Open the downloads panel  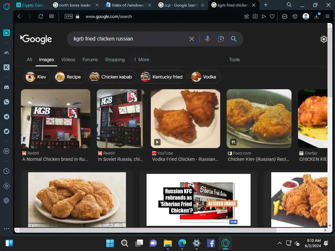click(x=317, y=16)
